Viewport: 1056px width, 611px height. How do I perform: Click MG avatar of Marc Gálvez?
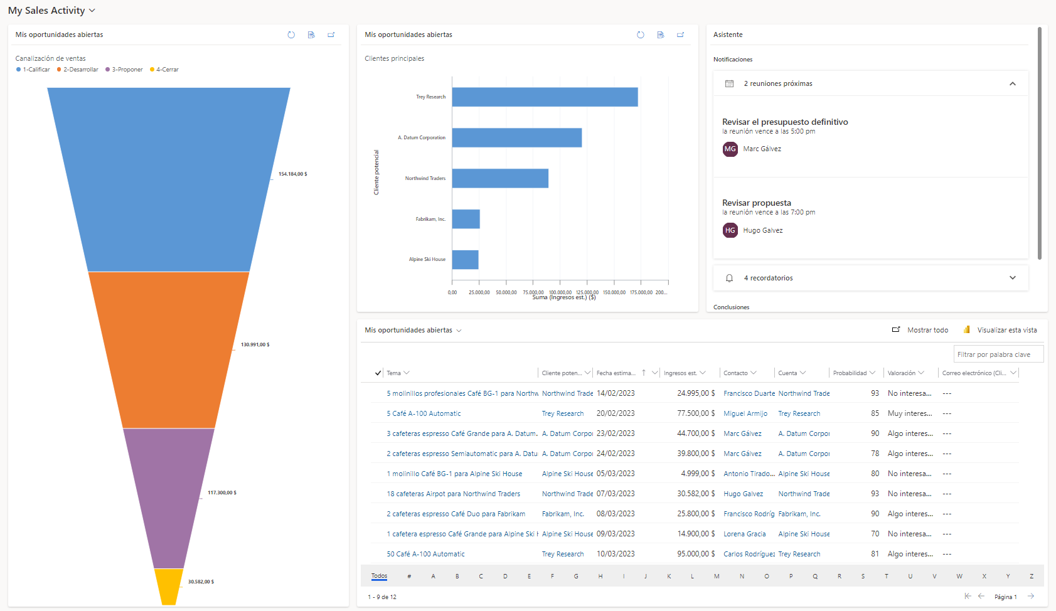[730, 149]
